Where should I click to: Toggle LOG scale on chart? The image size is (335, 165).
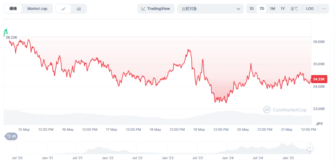click(x=309, y=9)
